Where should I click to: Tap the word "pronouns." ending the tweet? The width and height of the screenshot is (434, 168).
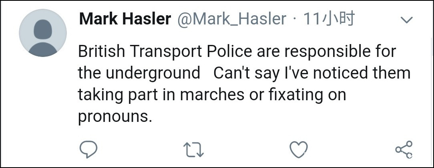115,117
